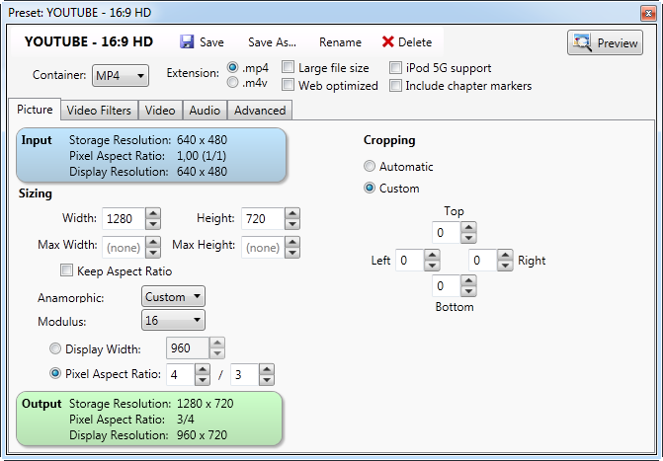Decrease Width with down arrow
The width and height of the screenshot is (663, 461).
tap(153, 224)
